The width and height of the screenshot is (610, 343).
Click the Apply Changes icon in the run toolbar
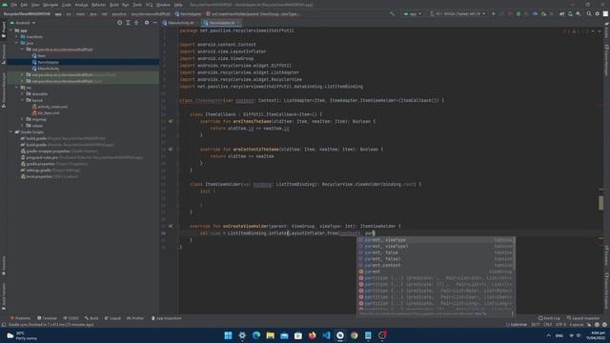501,13
